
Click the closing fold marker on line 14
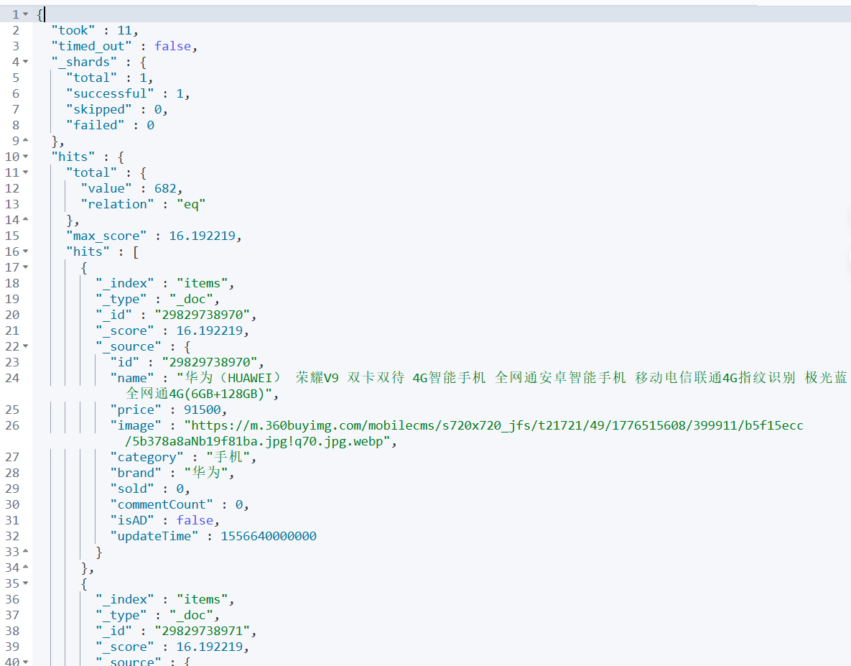[x=27, y=220]
